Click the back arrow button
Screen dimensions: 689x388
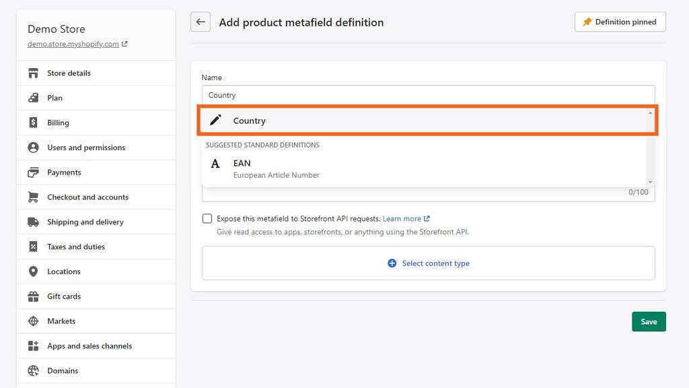[x=200, y=22]
